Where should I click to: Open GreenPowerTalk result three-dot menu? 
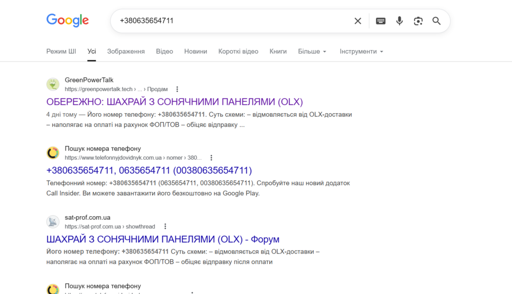point(177,89)
